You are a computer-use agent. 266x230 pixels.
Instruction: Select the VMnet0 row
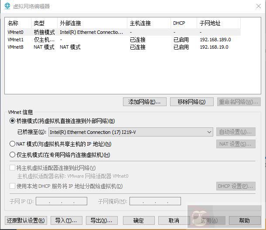(123, 32)
